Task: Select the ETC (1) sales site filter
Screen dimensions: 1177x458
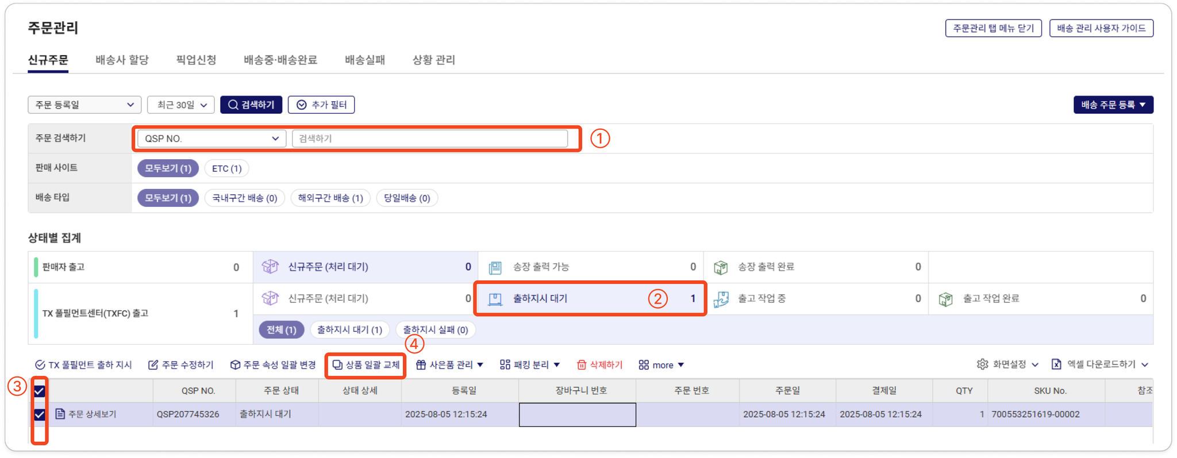Action: [x=226, y=168]
